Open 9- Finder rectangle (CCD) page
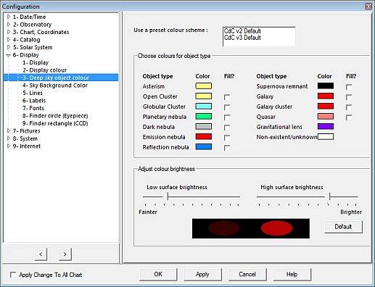This screenshot has height=287, width=375. point(55,123)
